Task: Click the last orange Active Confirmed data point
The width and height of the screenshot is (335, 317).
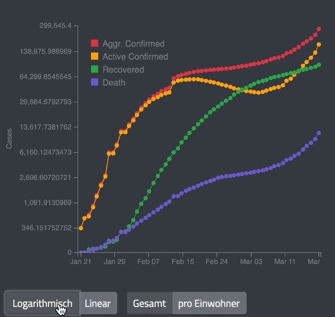Action: 319,45
